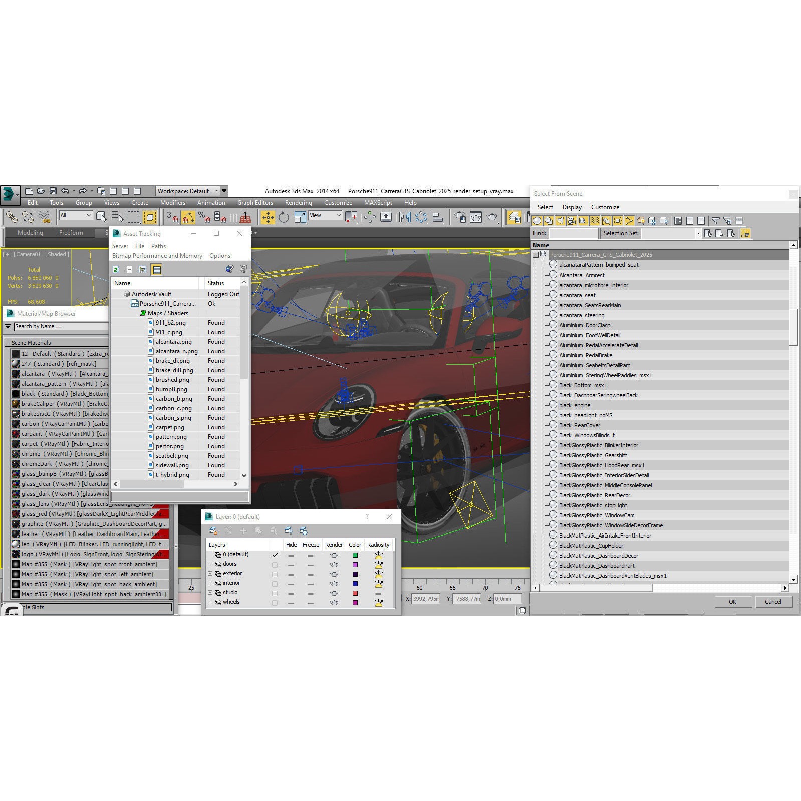Toggle Hide dash for exterior layer
Viewport: 801px width, 801px height.
click(291, 574)
